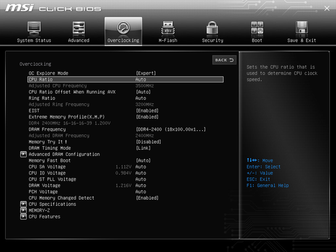Click the DDR4 2400MHz 16-16-16-39 1.200V text
The width and height of the screenshot is (336, 252).
[70, 123]
